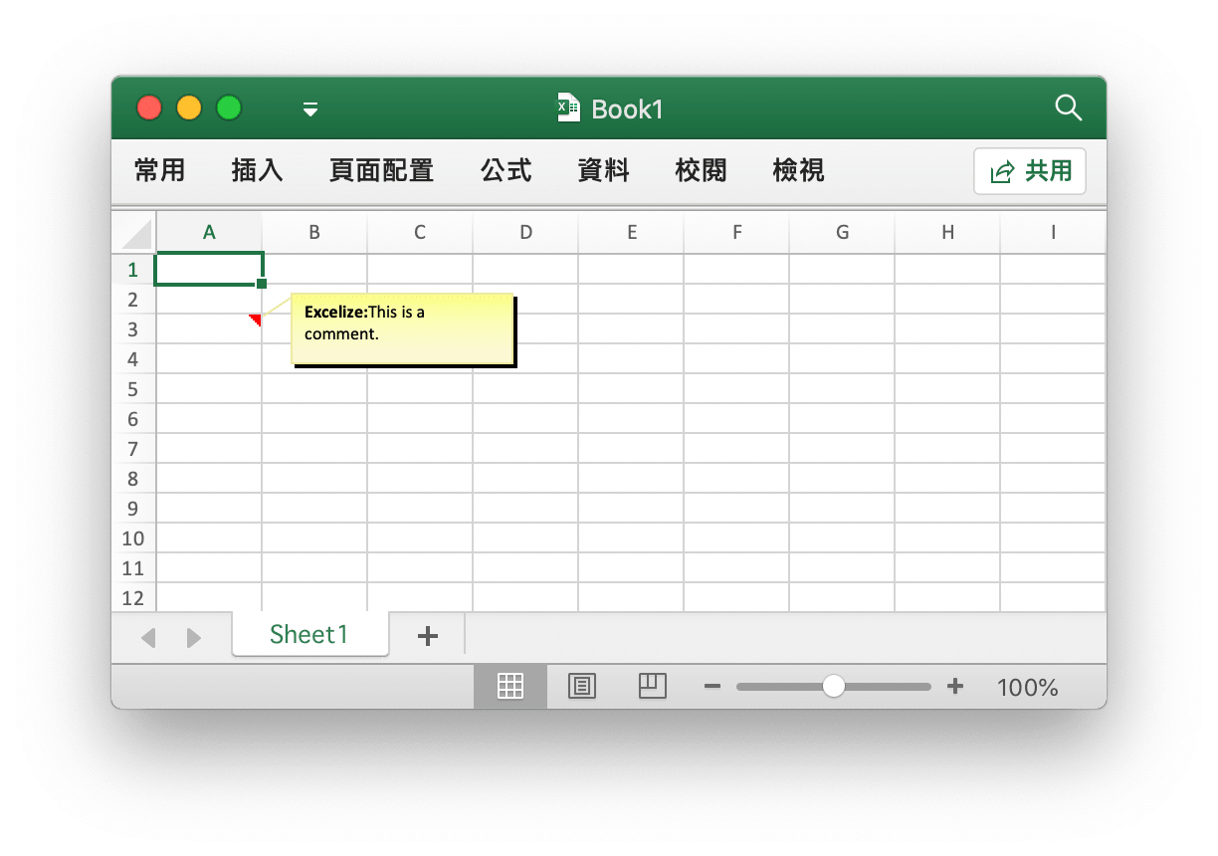
Task: Click the 共用 share button
Action: (1030, 171)
